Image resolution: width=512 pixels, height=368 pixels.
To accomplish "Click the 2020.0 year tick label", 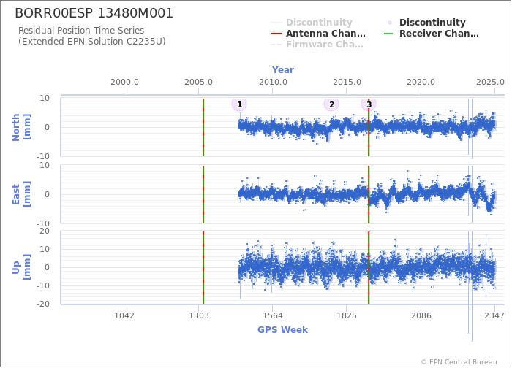I will [x=421, y=82].
